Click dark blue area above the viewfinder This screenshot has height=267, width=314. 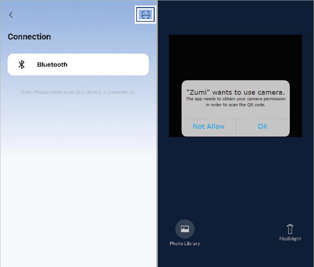click(235, 18)
